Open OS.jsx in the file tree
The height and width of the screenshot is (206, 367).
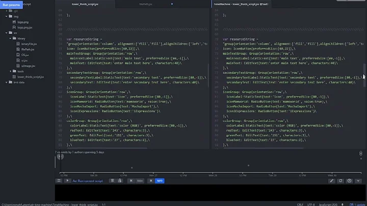pos(25,55)
